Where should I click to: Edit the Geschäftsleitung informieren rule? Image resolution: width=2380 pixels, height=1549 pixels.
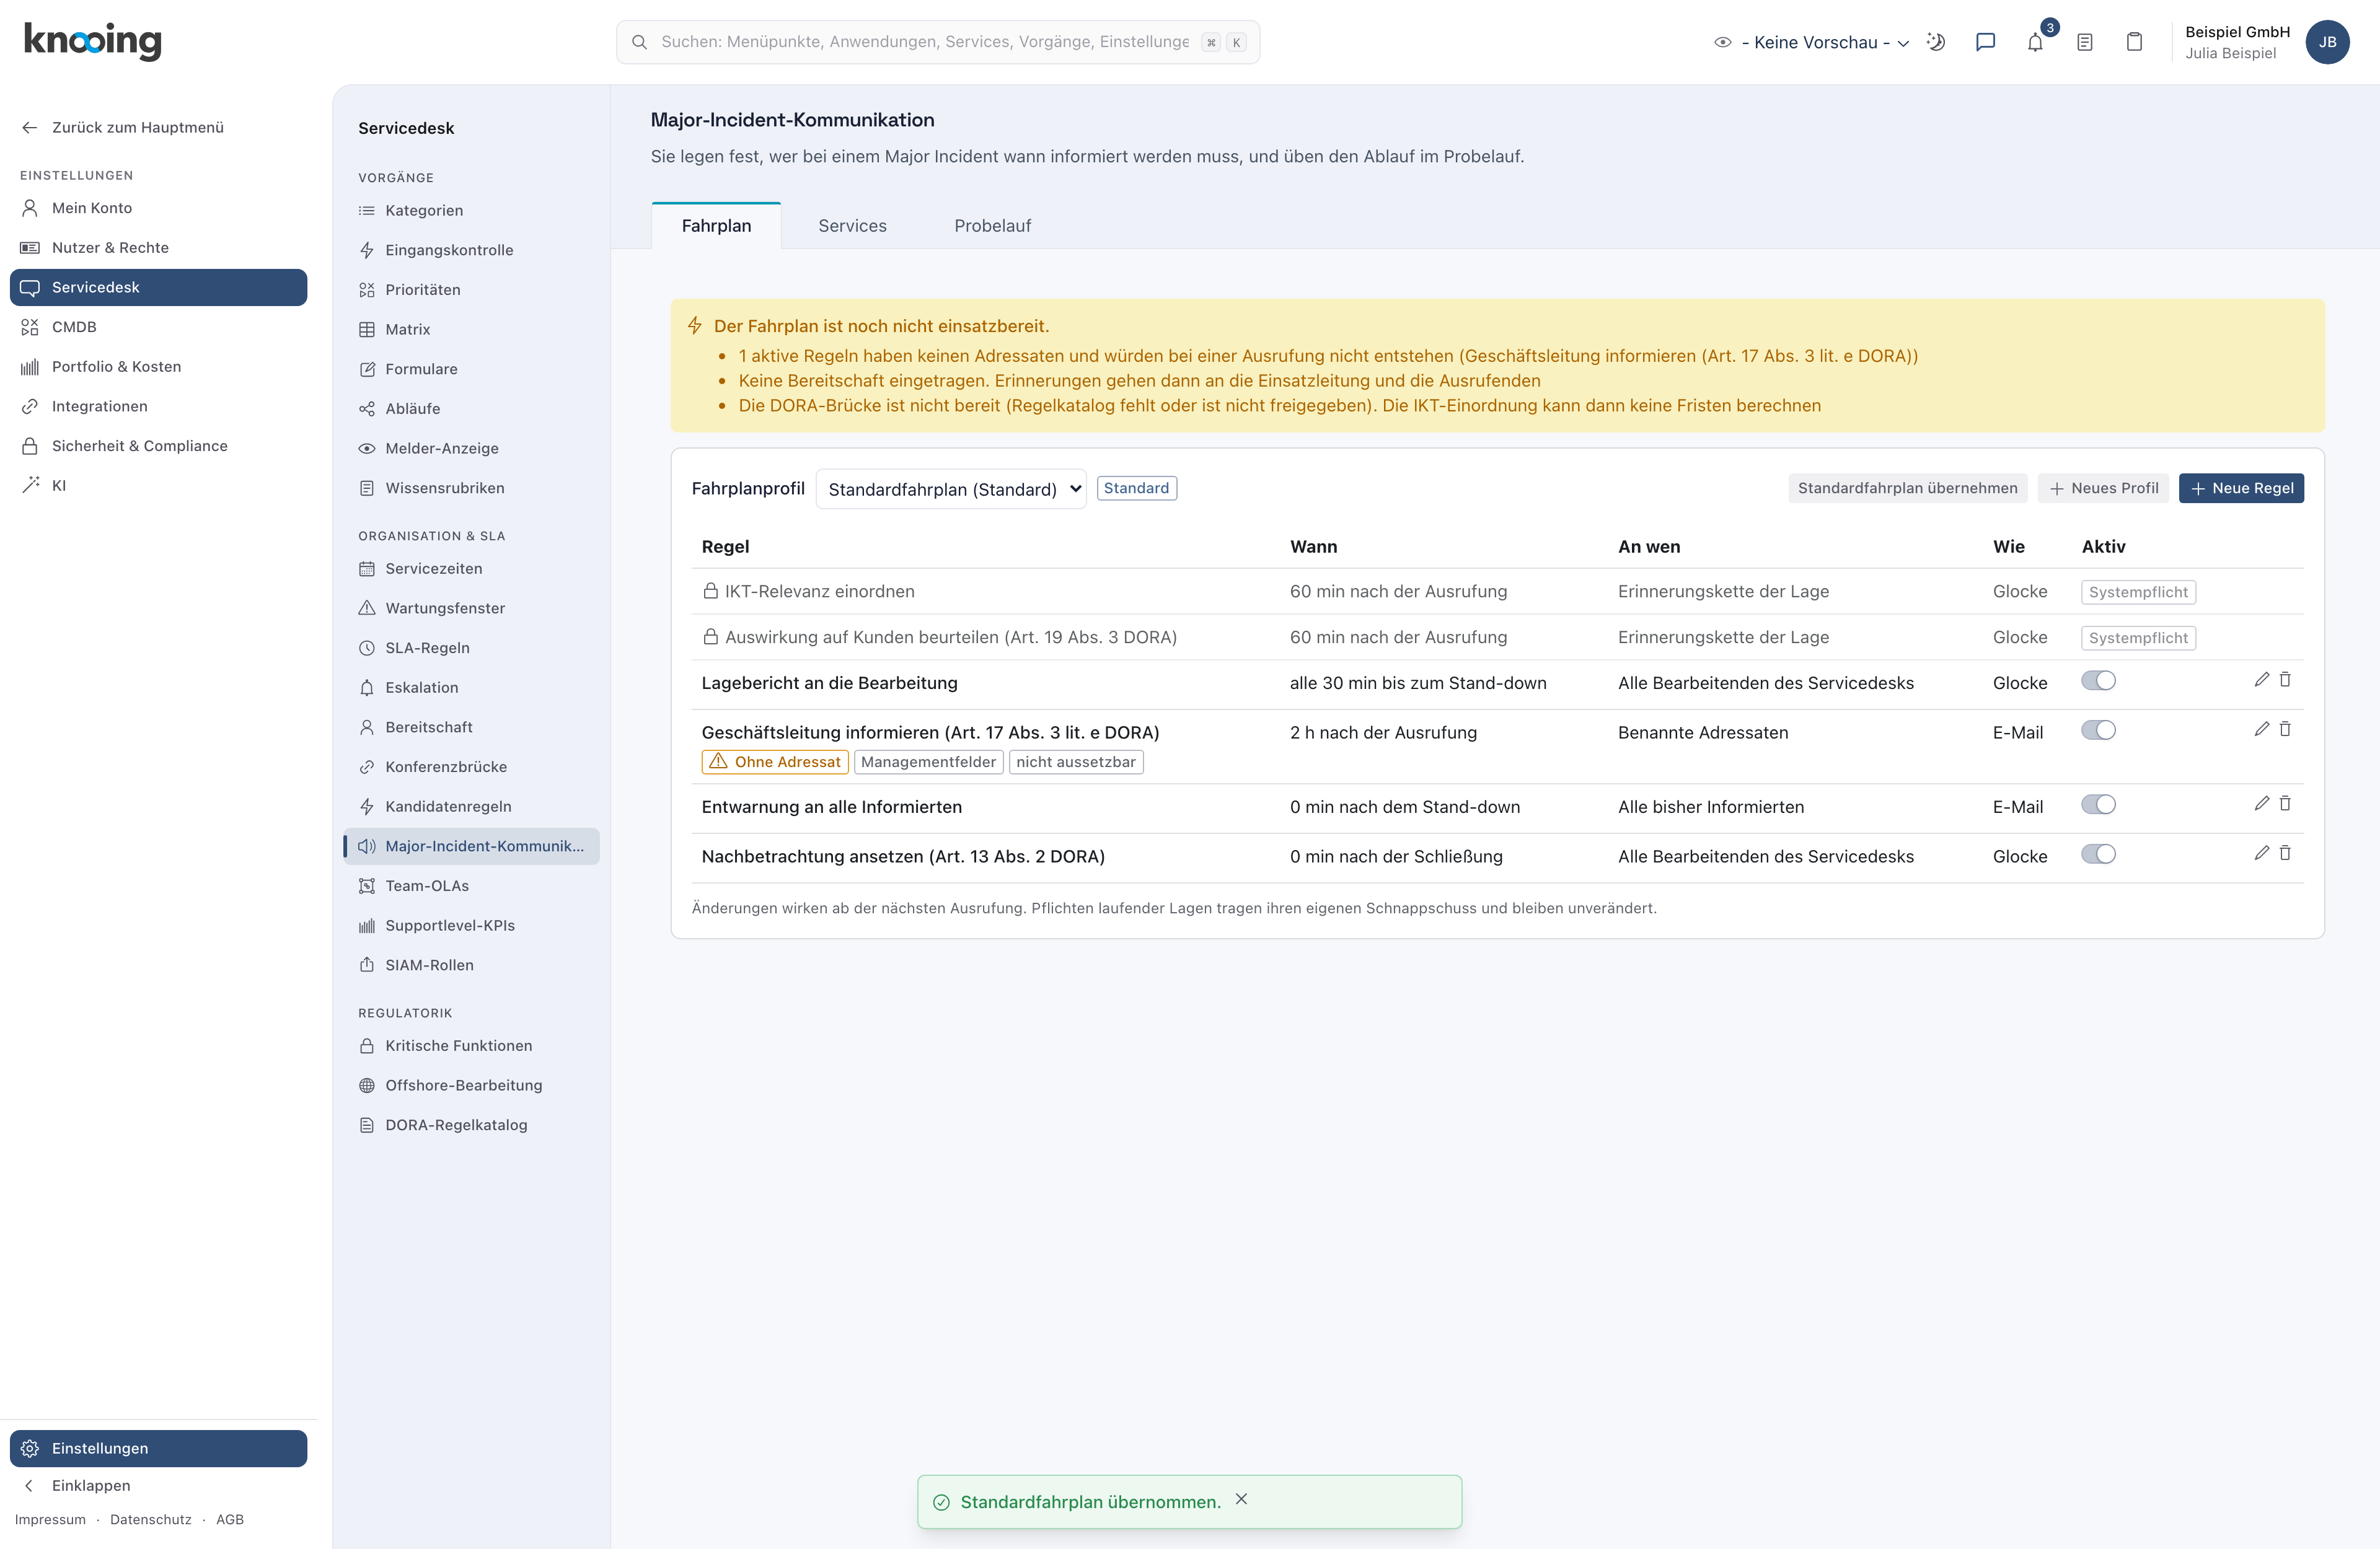2261,729
